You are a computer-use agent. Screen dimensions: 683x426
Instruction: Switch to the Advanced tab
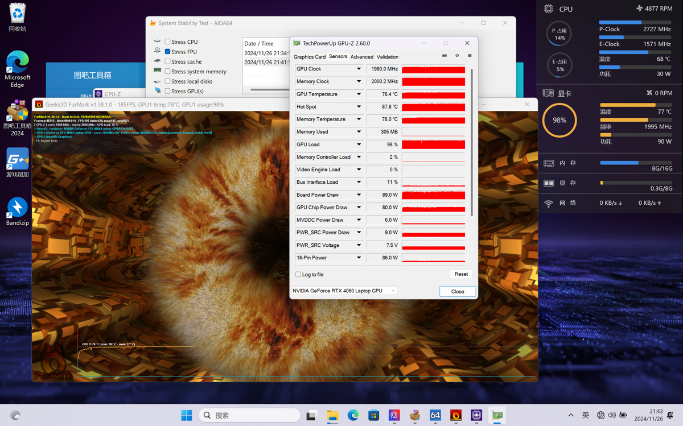click(362, 57)
